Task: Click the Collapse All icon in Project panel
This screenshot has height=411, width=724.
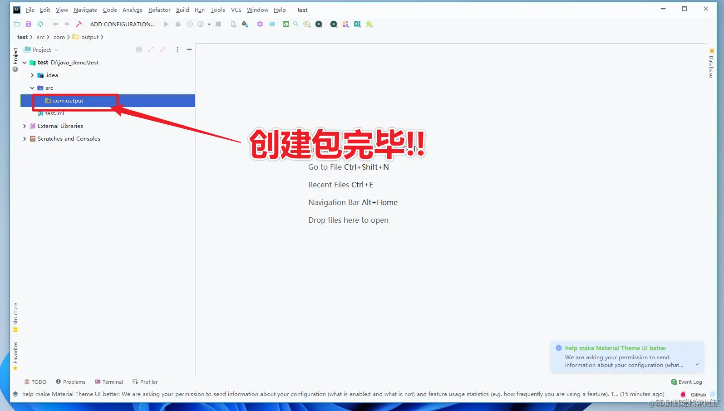Action: coord(163,49)
